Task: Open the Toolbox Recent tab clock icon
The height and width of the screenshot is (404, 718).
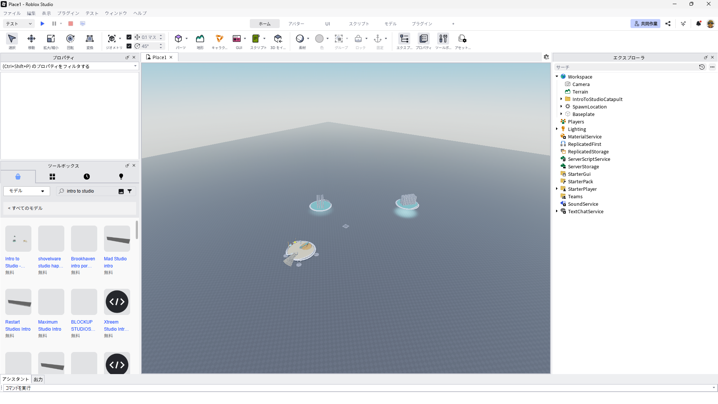Action: (87, 177)
